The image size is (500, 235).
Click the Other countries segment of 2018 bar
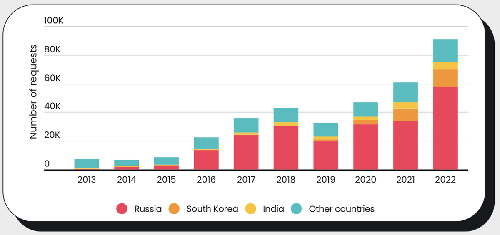click(x=286, y=115)
